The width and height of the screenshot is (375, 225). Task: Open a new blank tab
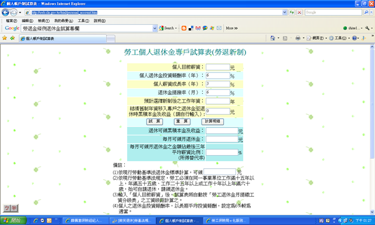(x=111, y=39)
